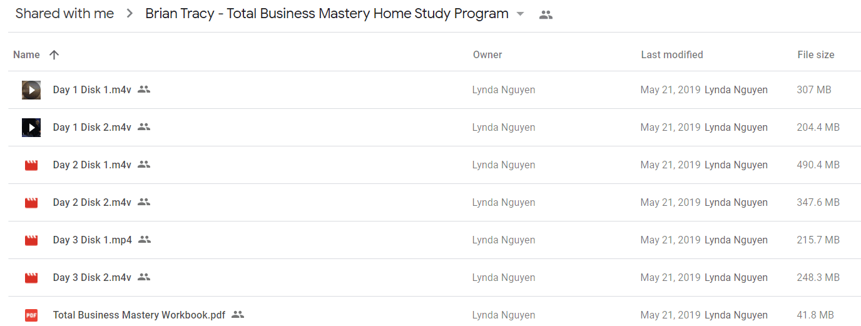
Task: Sort files by the Name column header
Action: click(x=26, y=54)
